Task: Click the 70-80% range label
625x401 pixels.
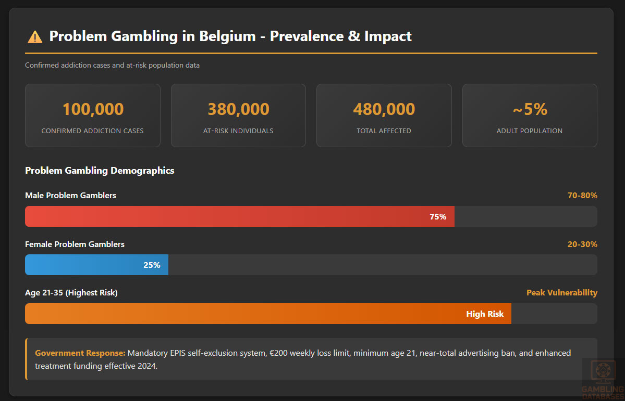Action: coord(582,196)
